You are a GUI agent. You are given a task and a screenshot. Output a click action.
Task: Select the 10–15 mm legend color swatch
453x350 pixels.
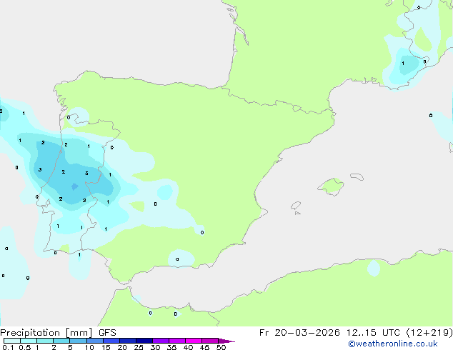pos(94,341)
